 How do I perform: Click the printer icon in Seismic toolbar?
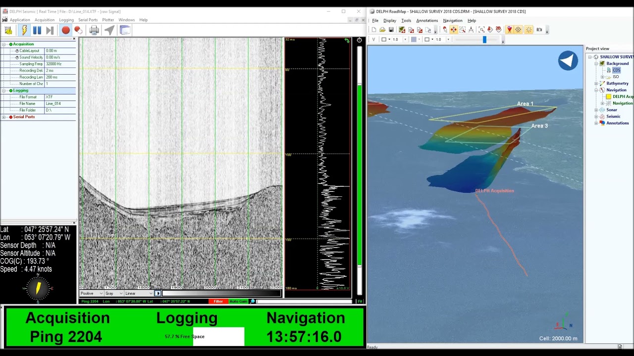[x=94, y=30]
